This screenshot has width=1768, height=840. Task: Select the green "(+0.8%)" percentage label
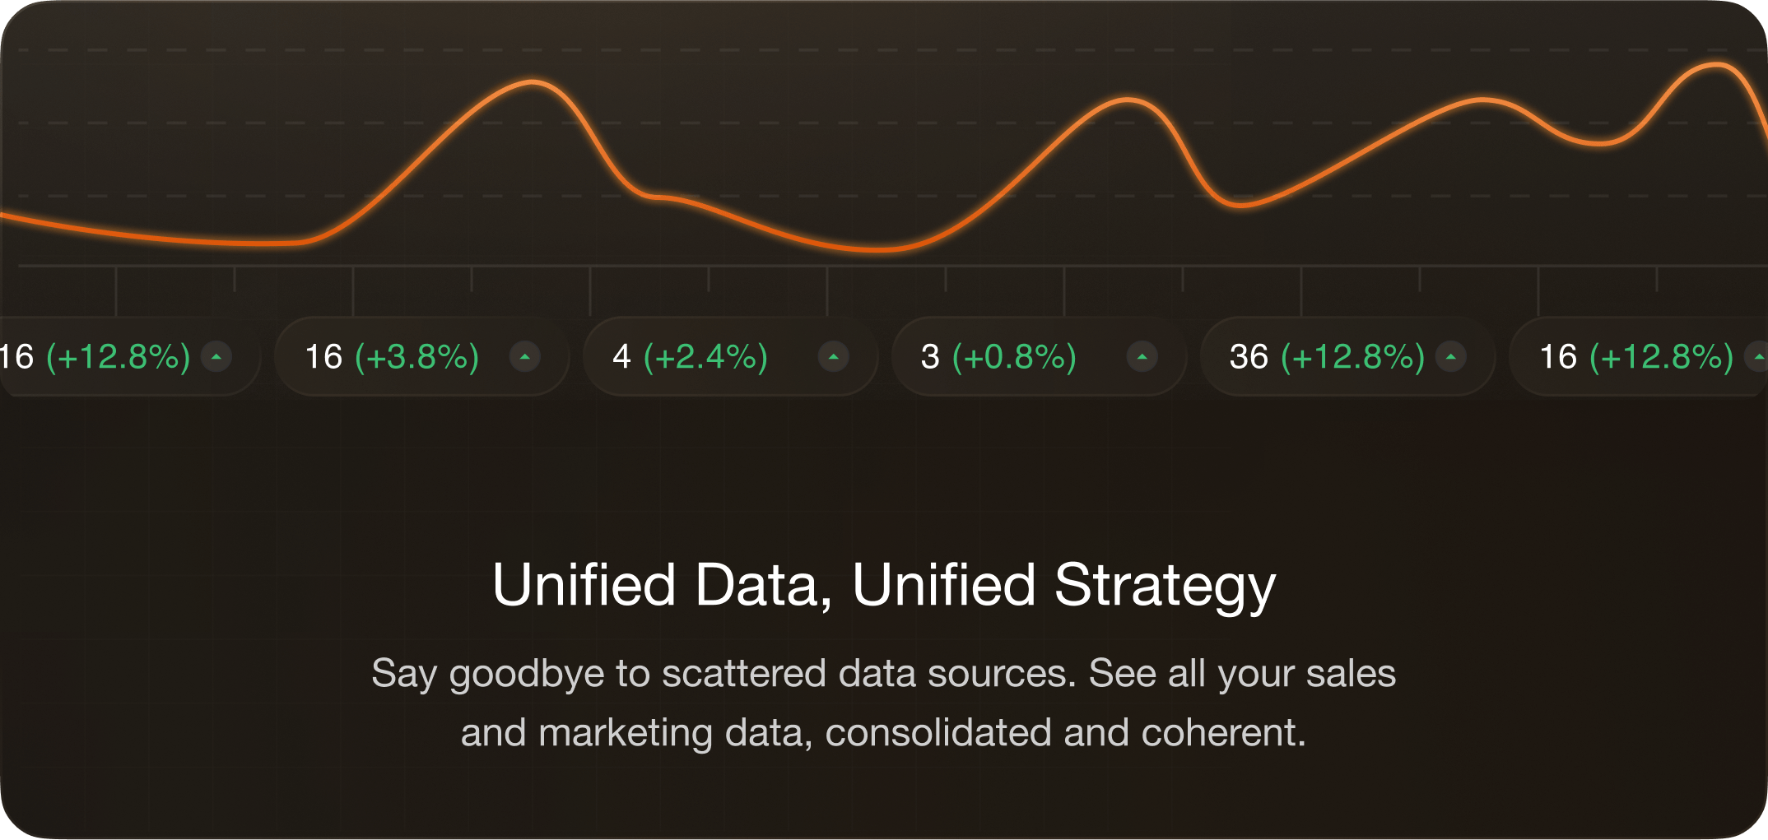click(1014, 357)
